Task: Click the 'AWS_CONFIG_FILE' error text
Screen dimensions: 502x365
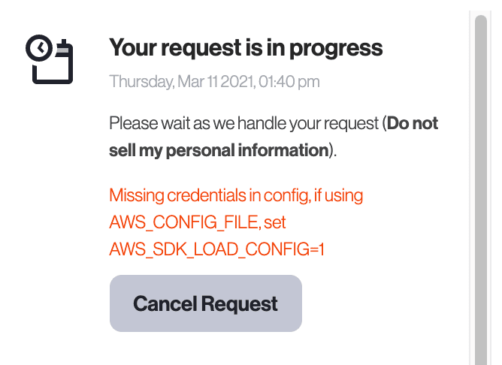Action: point(185,222)
